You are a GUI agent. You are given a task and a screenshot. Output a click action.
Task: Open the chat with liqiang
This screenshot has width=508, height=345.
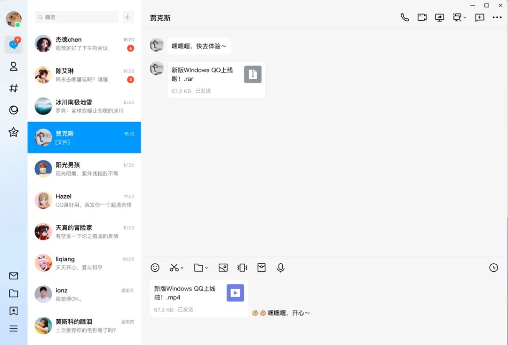tap(84, 263)
